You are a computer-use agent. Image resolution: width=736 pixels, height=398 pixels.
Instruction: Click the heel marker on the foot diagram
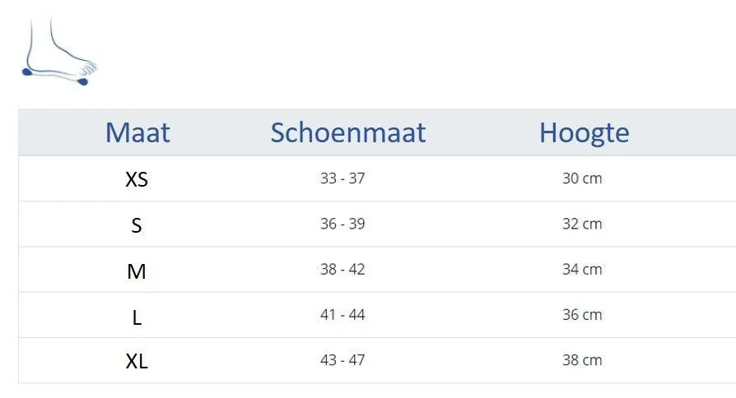tap(27, 72)
